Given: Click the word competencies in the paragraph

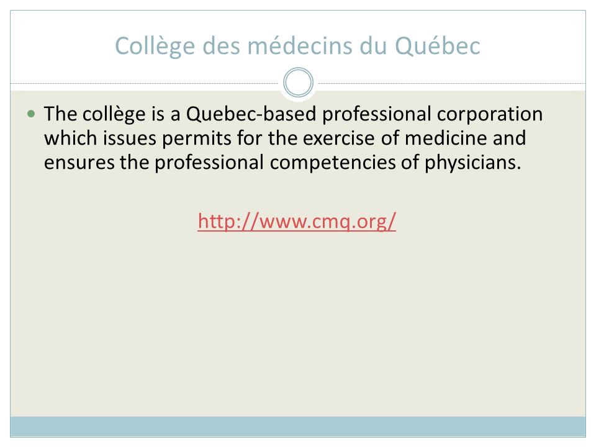Looking at the screenshot, I should coord(333,163).
